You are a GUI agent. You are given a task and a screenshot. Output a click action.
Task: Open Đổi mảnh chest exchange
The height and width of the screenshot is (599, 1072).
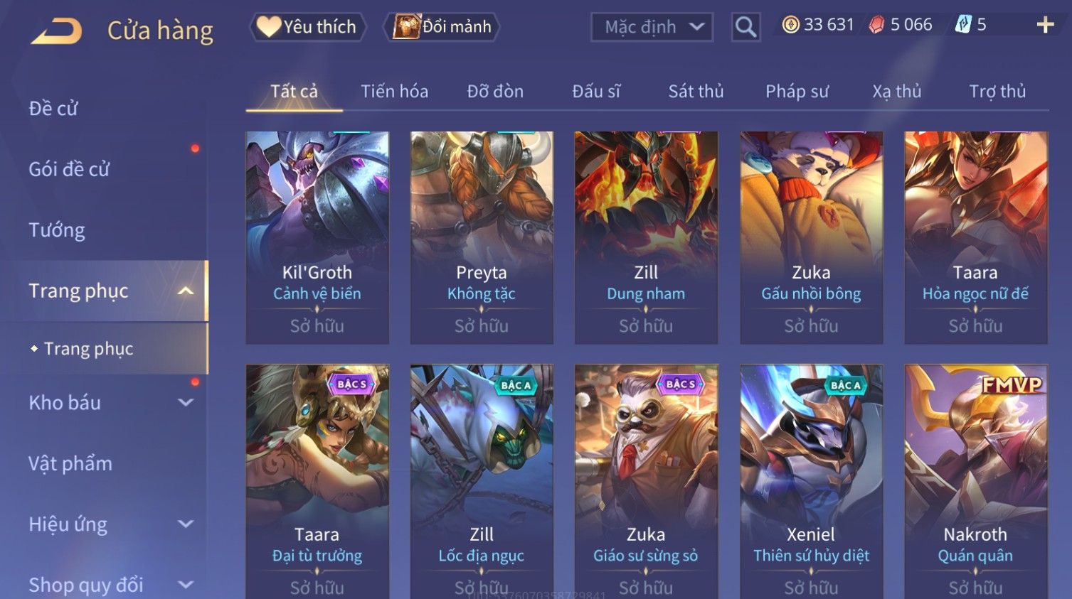(x=442, y=27)
